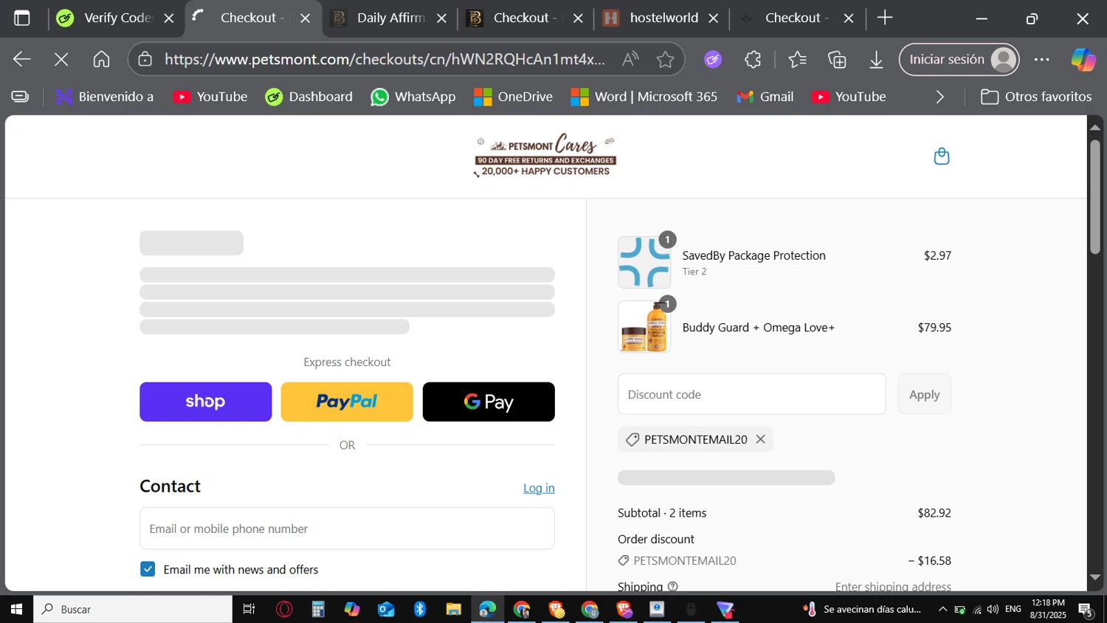Open Downloads in browser toolbar
The height and width of the screenshot is (623, 1107).
click(x=876, y=59)
